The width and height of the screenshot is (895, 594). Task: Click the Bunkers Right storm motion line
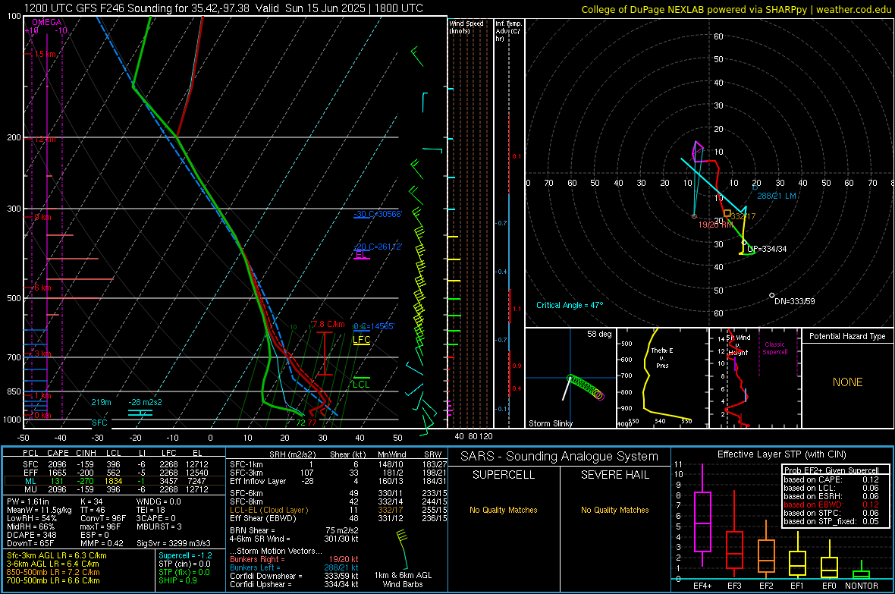coord(294,559)
